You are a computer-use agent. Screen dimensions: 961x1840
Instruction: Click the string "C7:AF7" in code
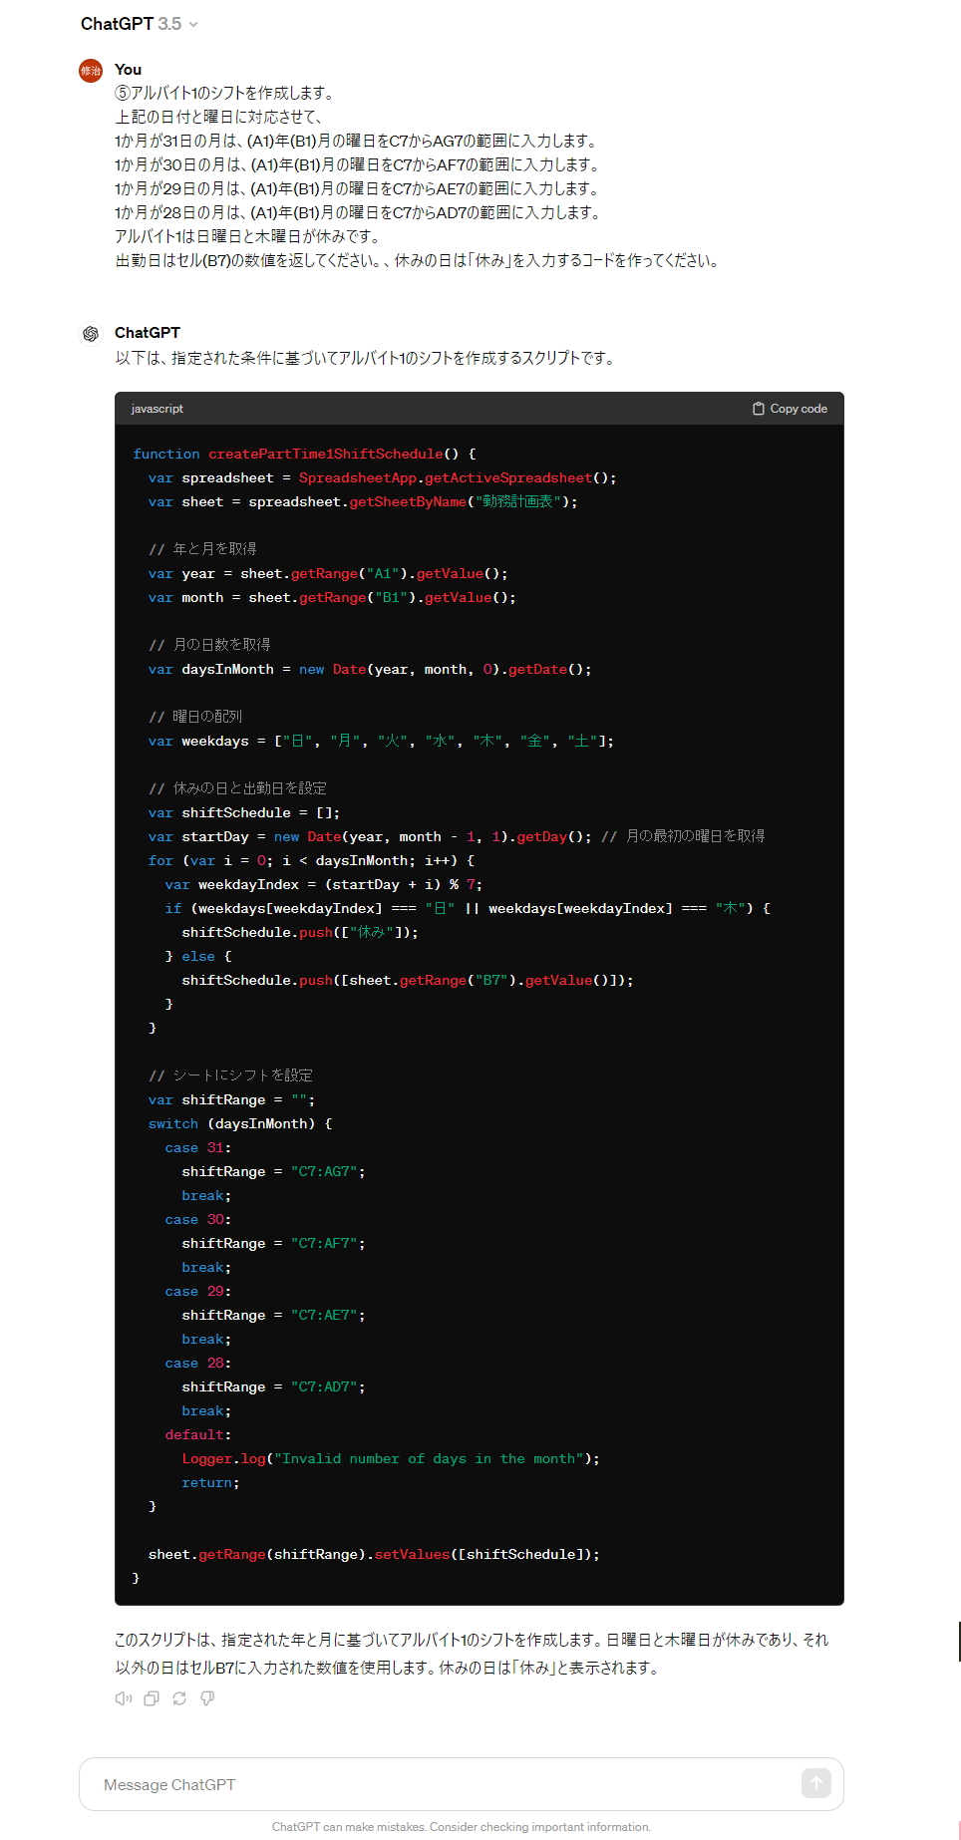pyautogui.click(x=324, y=1244)
